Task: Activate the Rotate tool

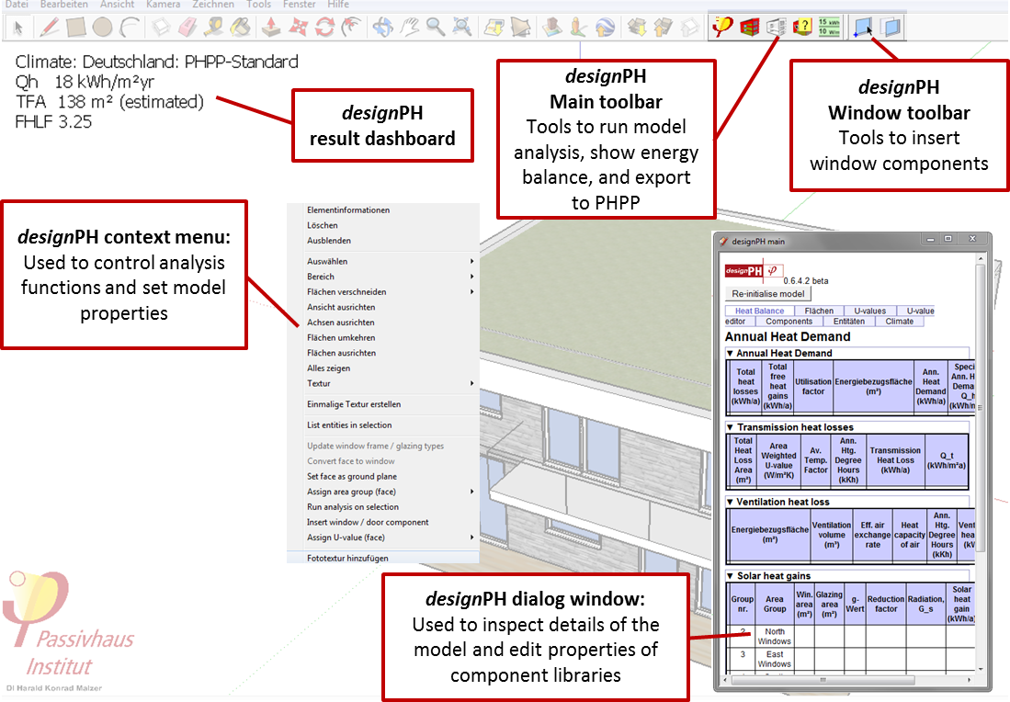Action: click(324, 27)
